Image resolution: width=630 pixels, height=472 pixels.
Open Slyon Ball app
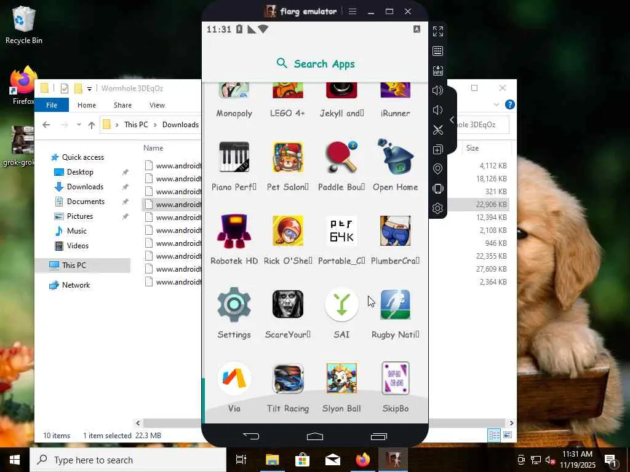click(341, 379)
